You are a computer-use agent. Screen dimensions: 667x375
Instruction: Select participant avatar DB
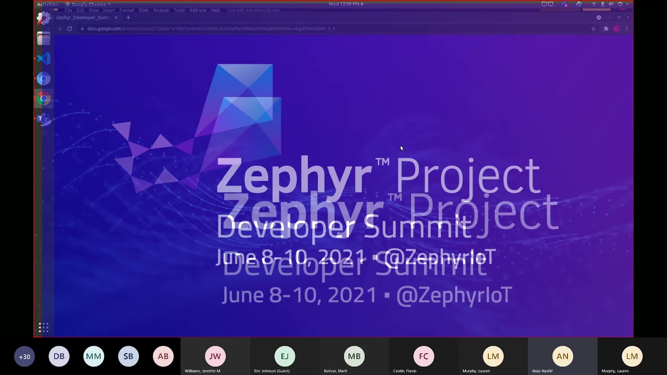click(x=59, y=356)
